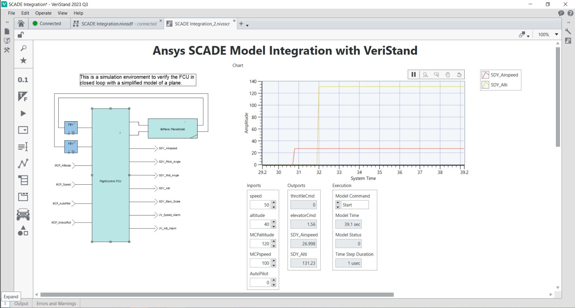
Task: Select the chart zoom out tool
Action: [x=436, y=75]
